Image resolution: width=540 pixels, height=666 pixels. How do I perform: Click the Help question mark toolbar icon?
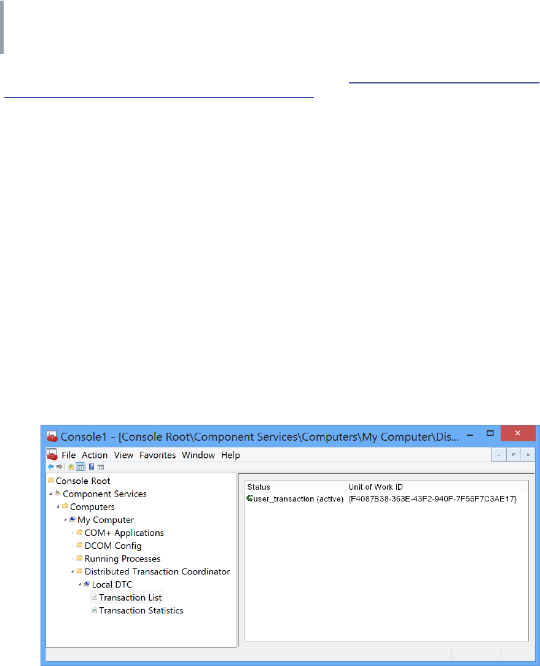pos(92,467)
